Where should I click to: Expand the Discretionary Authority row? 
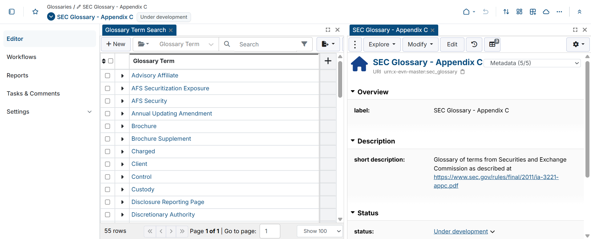click(x=122, y=215)
